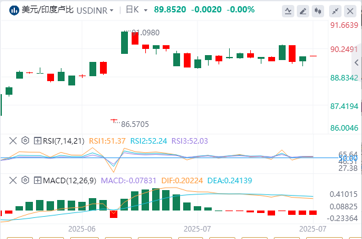Open RSI indicator settings gear
The height and width of the screenshot is (239, 362).
coord(25,141)
